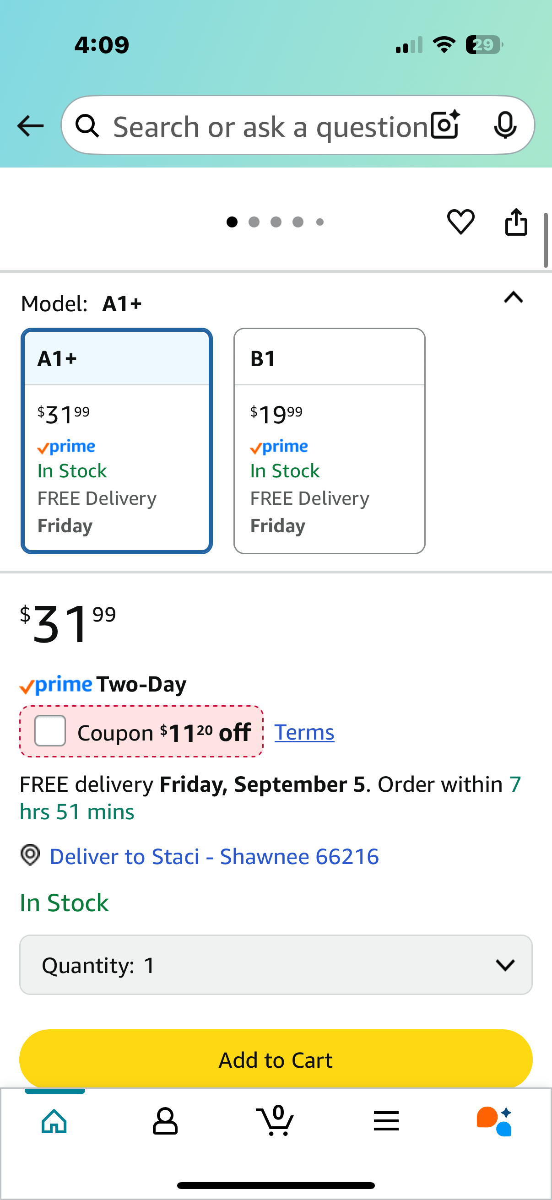The width and height of the screenshot is (552, 1200).
Task: Tap the location pin icon
Action: point(30,856)
